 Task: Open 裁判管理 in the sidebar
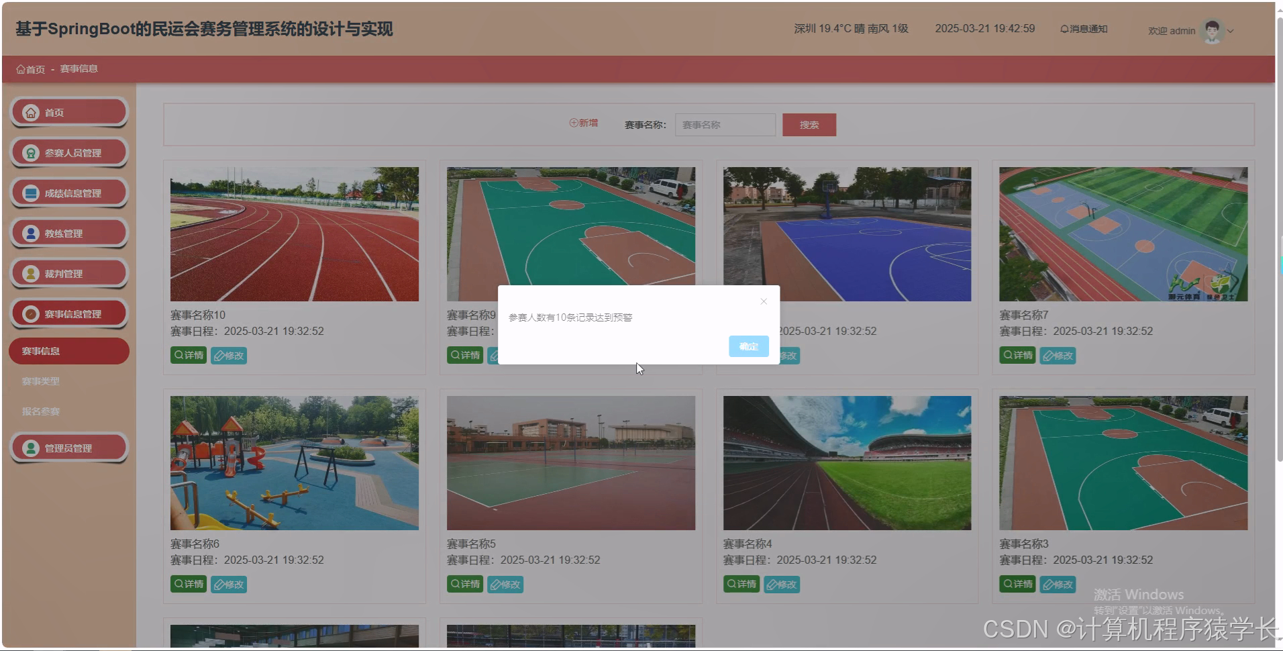tap(69, 273)
